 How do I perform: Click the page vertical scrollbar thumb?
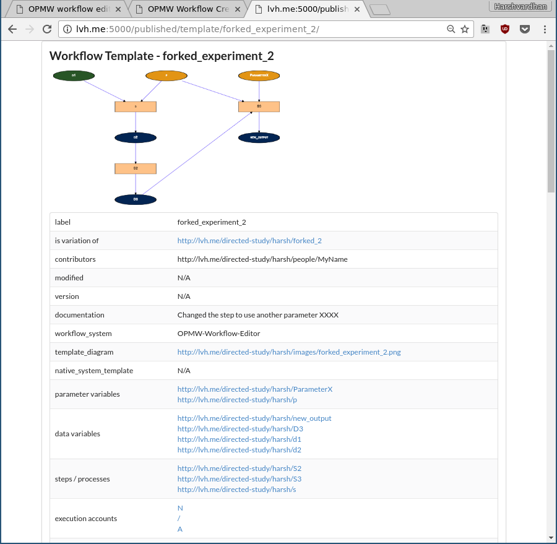[x=551, y=121]
